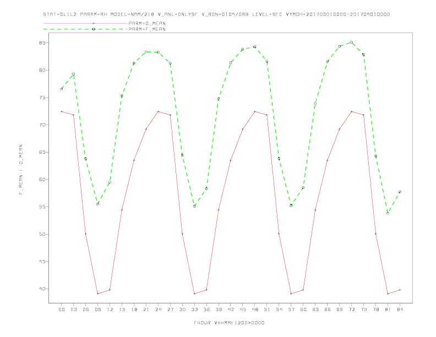Viewport: 436px width, 337px height.
Task: Select the O_MEAN plus marker at hour 00
Action: coord(62,111)
